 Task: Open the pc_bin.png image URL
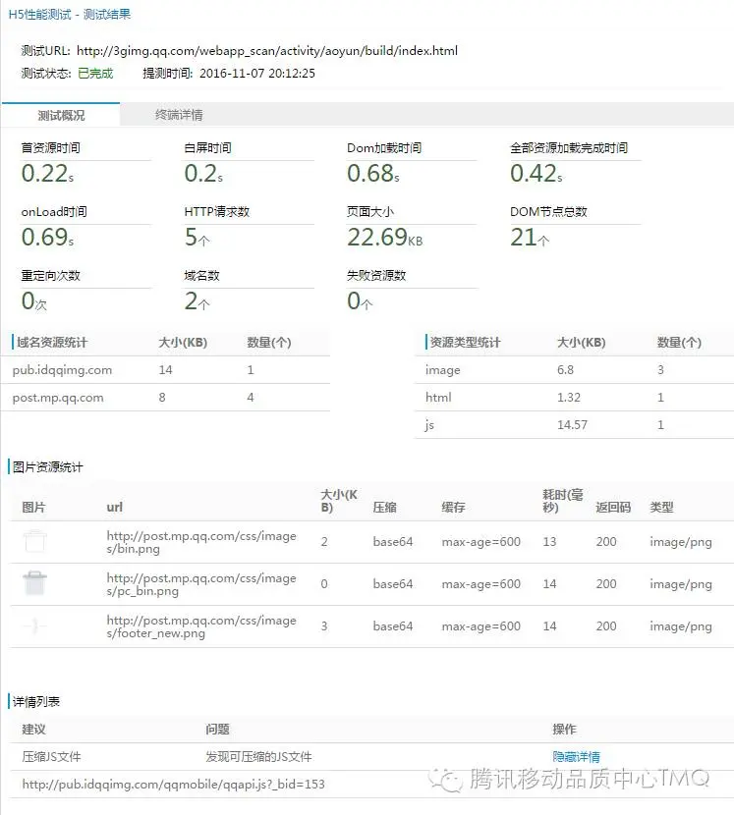pyautogui.click(x=201, y=584)
